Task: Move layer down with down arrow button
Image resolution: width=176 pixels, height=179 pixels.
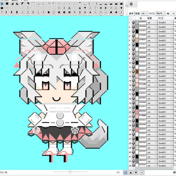Action: coord(136,172)
